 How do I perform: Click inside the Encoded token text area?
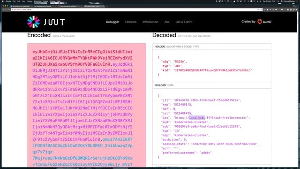click(x=87, y=105)
